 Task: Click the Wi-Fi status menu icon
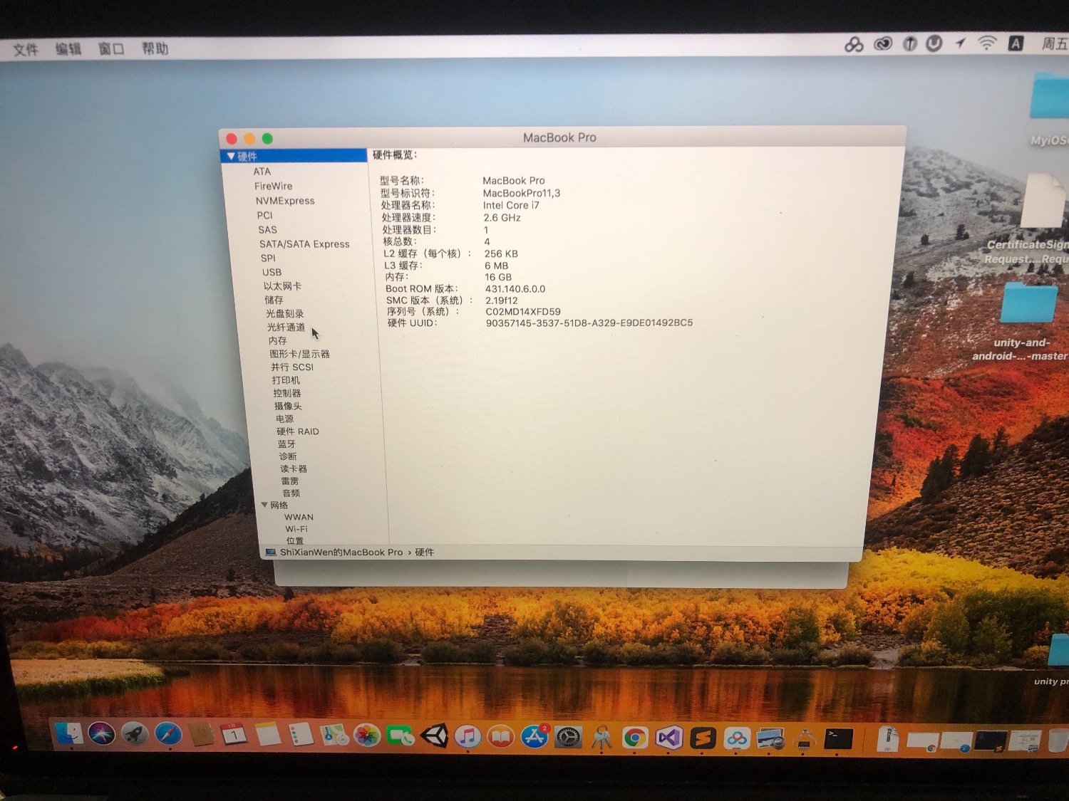click(987, 43)
